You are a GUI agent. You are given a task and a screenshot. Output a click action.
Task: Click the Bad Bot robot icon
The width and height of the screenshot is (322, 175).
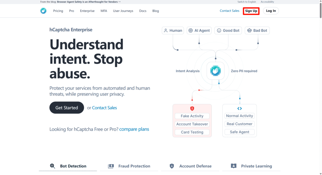[249, 30]
